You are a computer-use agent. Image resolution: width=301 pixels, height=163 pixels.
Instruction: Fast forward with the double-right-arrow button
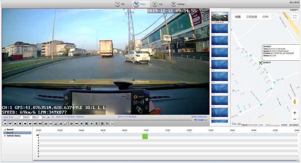tap(30, 124)
